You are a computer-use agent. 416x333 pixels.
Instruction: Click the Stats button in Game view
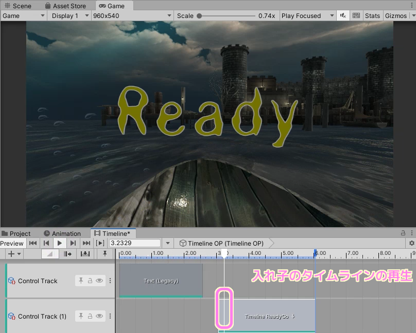click(x=372, y=15)
